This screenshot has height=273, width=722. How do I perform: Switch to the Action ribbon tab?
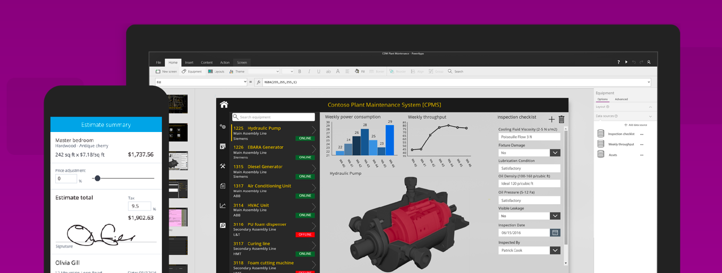click(x=225, y=63)
